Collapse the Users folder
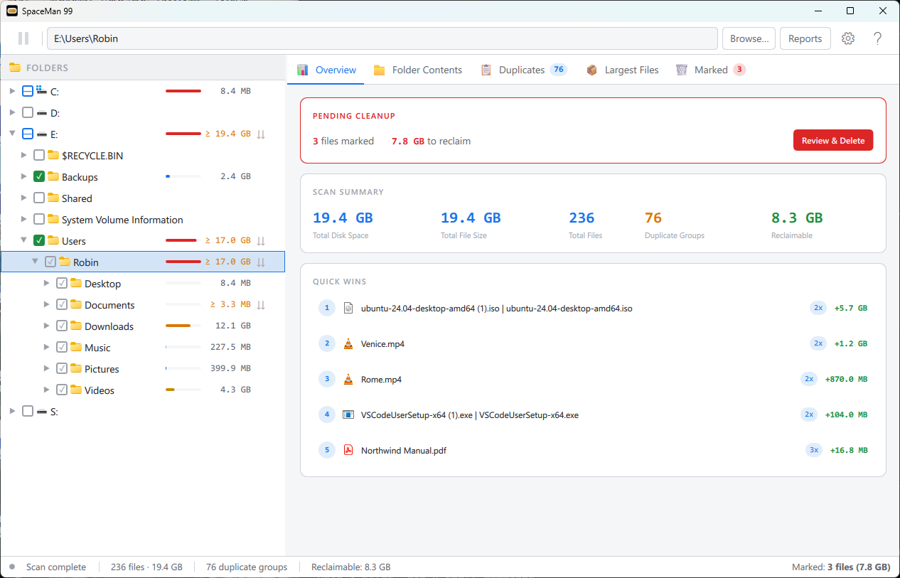Image resolution: width=900 pixels, height=578 pixels. tap(23, 240)
